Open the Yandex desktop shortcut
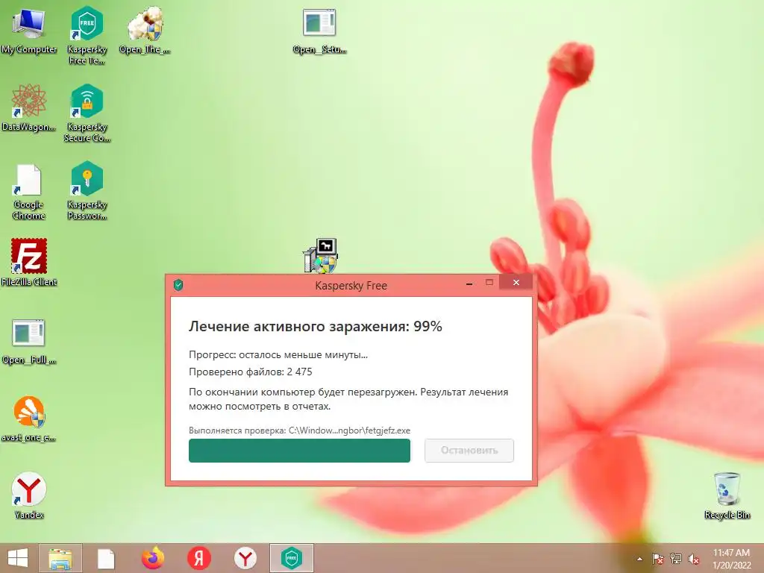Viewport: 764px width, 573px height. pyautogui.click(x=29, y=495)
